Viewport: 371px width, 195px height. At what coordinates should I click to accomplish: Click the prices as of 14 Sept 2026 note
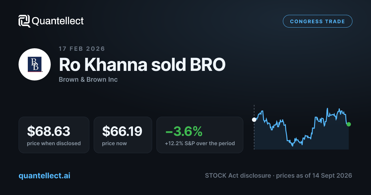314,175
